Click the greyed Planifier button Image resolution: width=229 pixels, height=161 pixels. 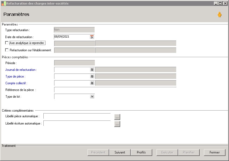point(189,152)
